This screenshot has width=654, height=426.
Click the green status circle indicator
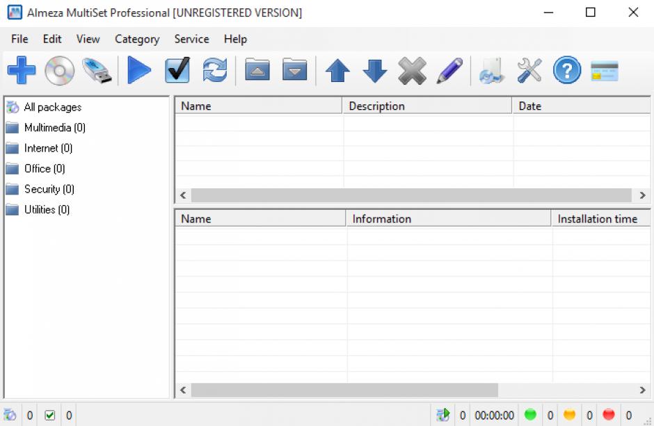(530, 415)
